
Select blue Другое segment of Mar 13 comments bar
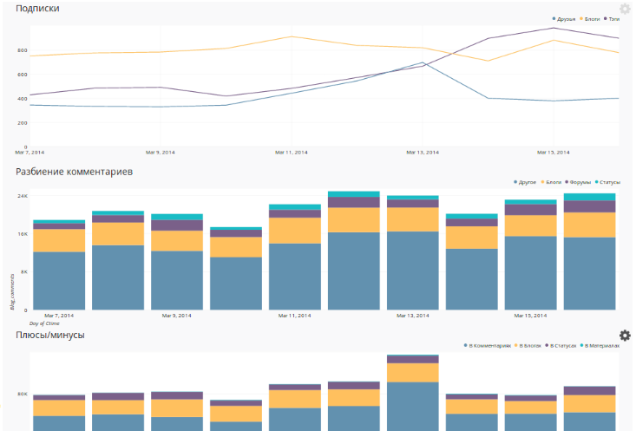(412, 271)
